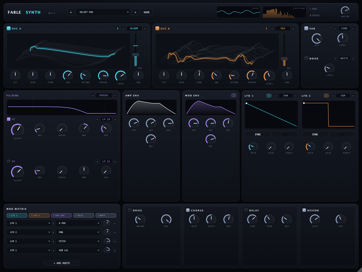362x272 pixels.
Task: Expand the PITCH destination dropdown
Action: (x=78, y=241)
